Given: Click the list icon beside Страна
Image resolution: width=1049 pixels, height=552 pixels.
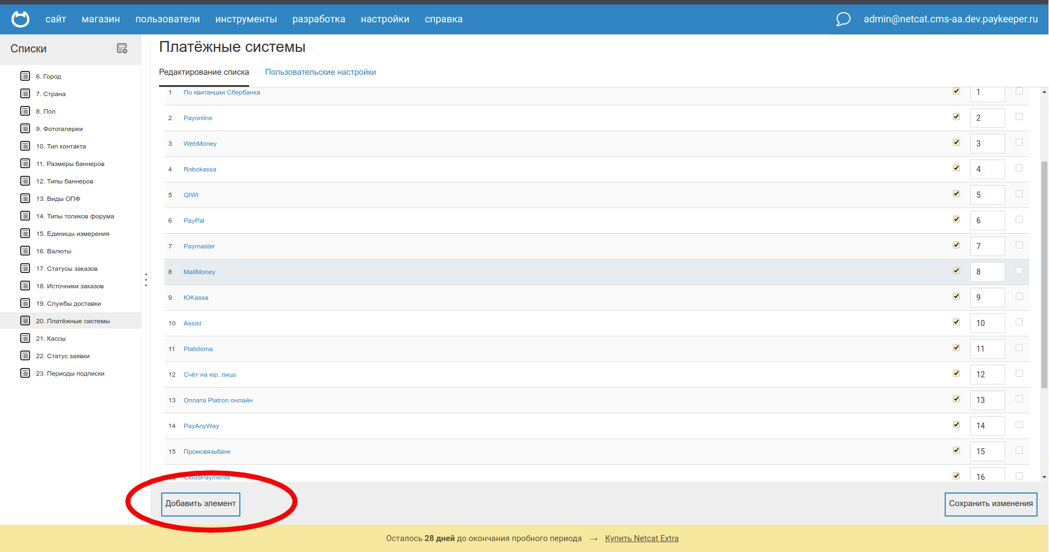Looking at the screenshot, I should [25, 94].
